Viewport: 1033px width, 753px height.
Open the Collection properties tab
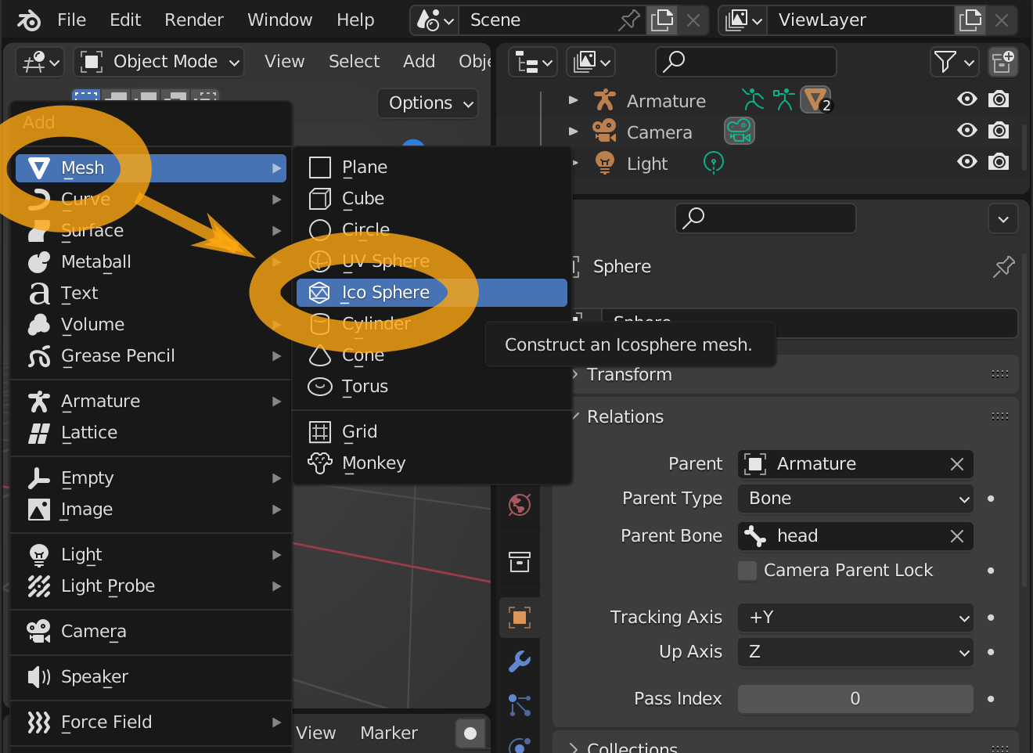(520, 561)
